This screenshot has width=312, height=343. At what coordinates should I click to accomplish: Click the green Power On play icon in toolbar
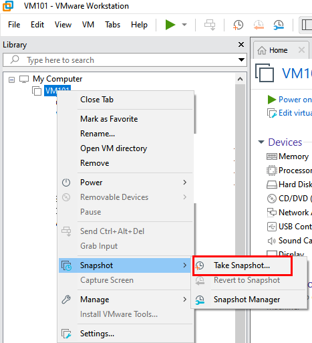[x=170, y=25]
